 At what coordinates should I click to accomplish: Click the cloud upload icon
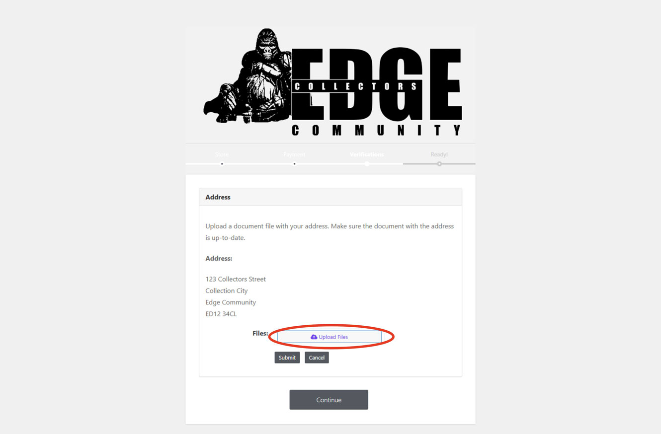click(x=314, y=337)
